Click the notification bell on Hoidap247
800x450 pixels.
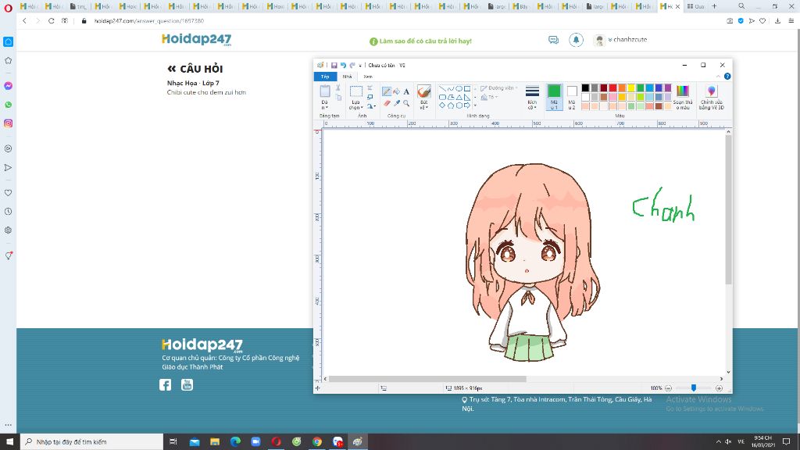pyautogui.click(x=576, y=40)
